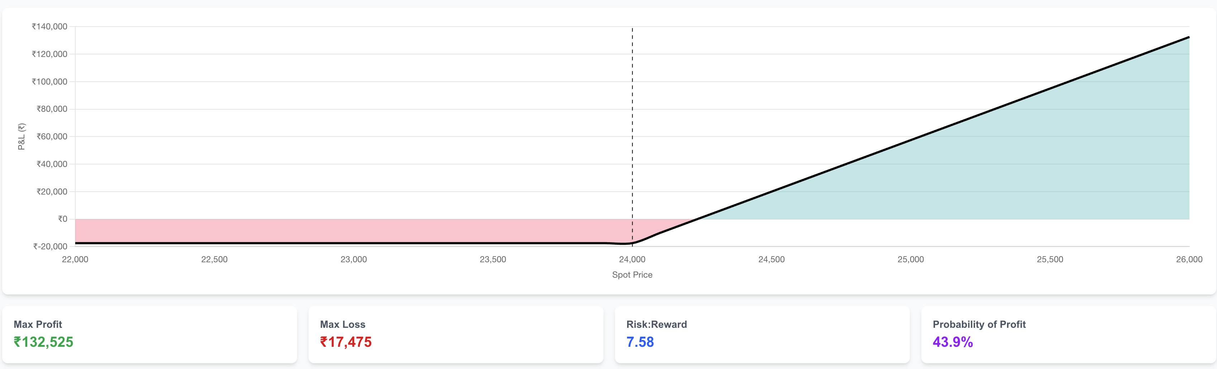Click the ₹140,000 y-axis label
Viewport: 1217px width, 369px height.
click(x=49, y=27)
